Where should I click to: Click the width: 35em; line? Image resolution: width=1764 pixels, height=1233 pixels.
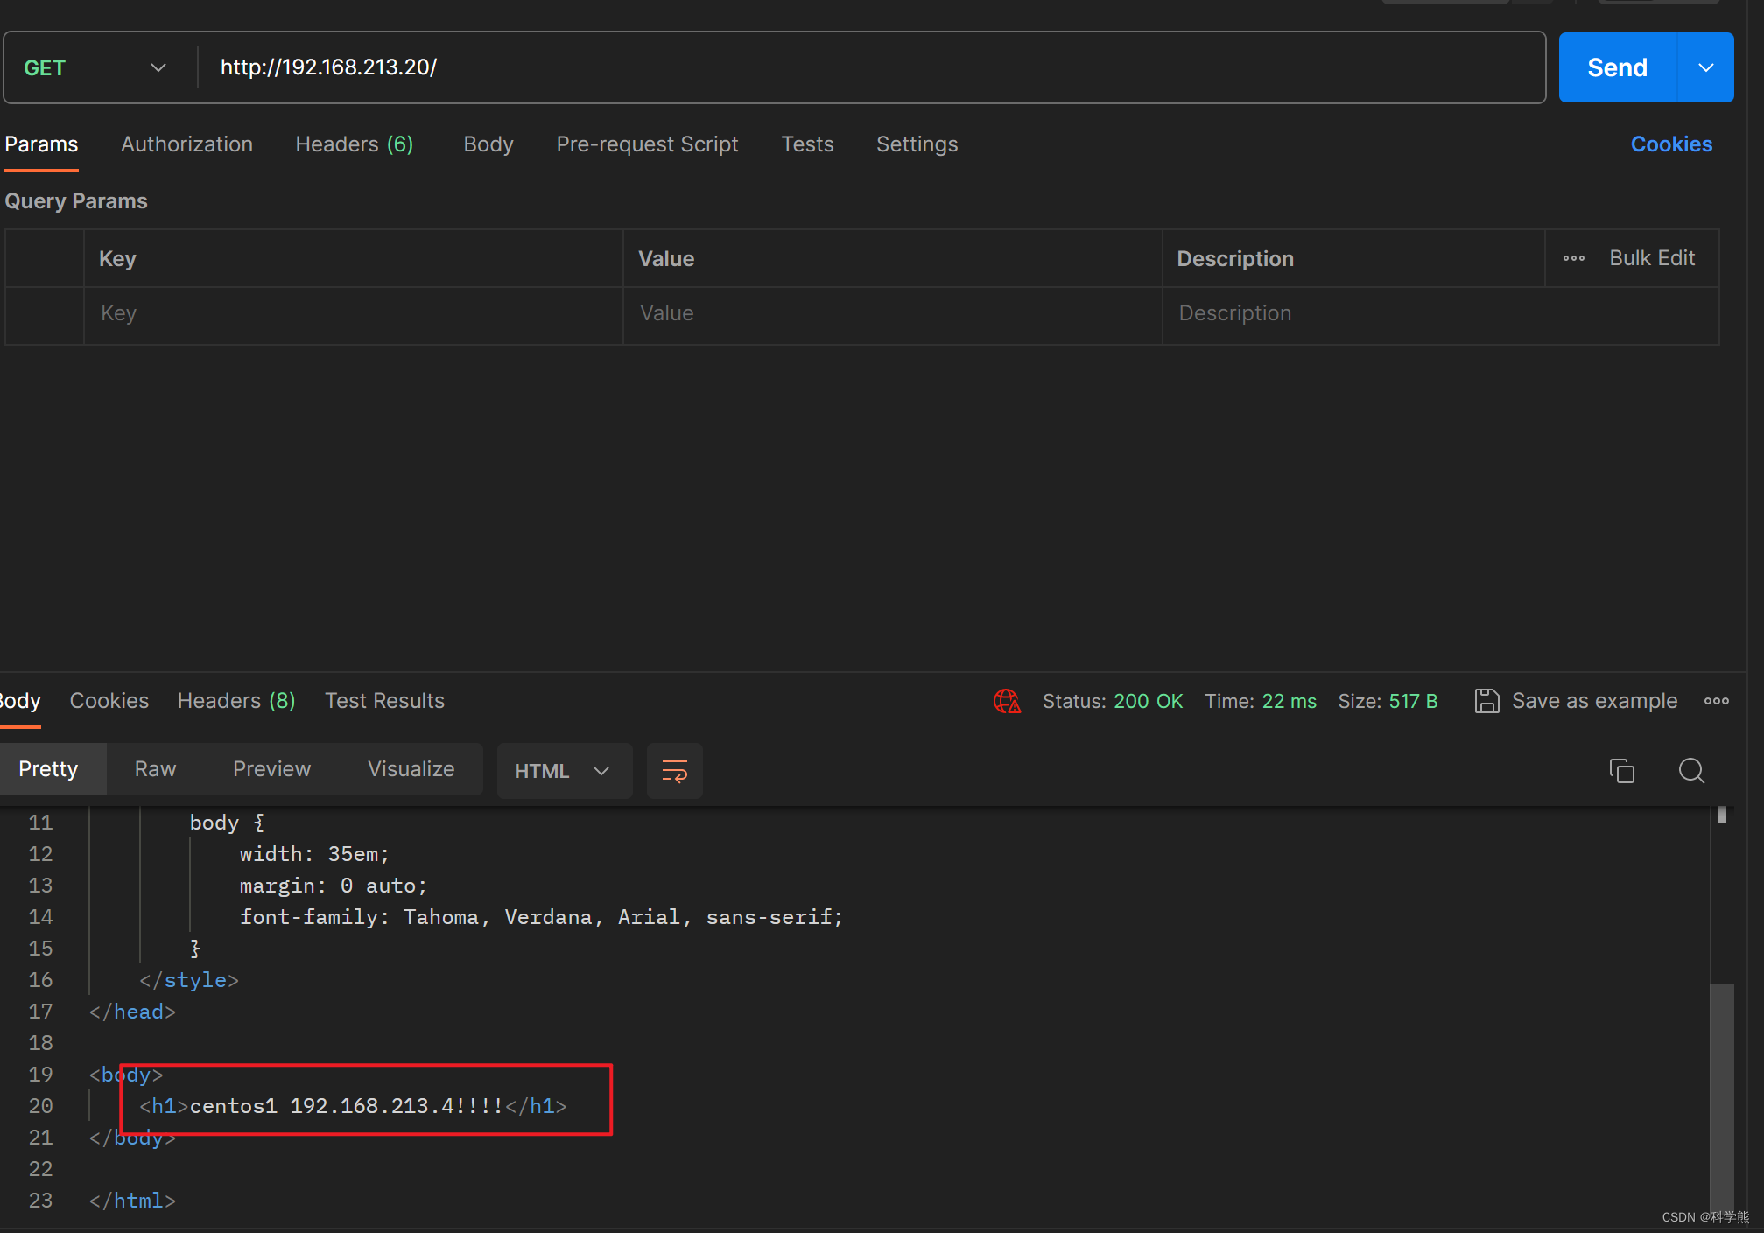314,854
